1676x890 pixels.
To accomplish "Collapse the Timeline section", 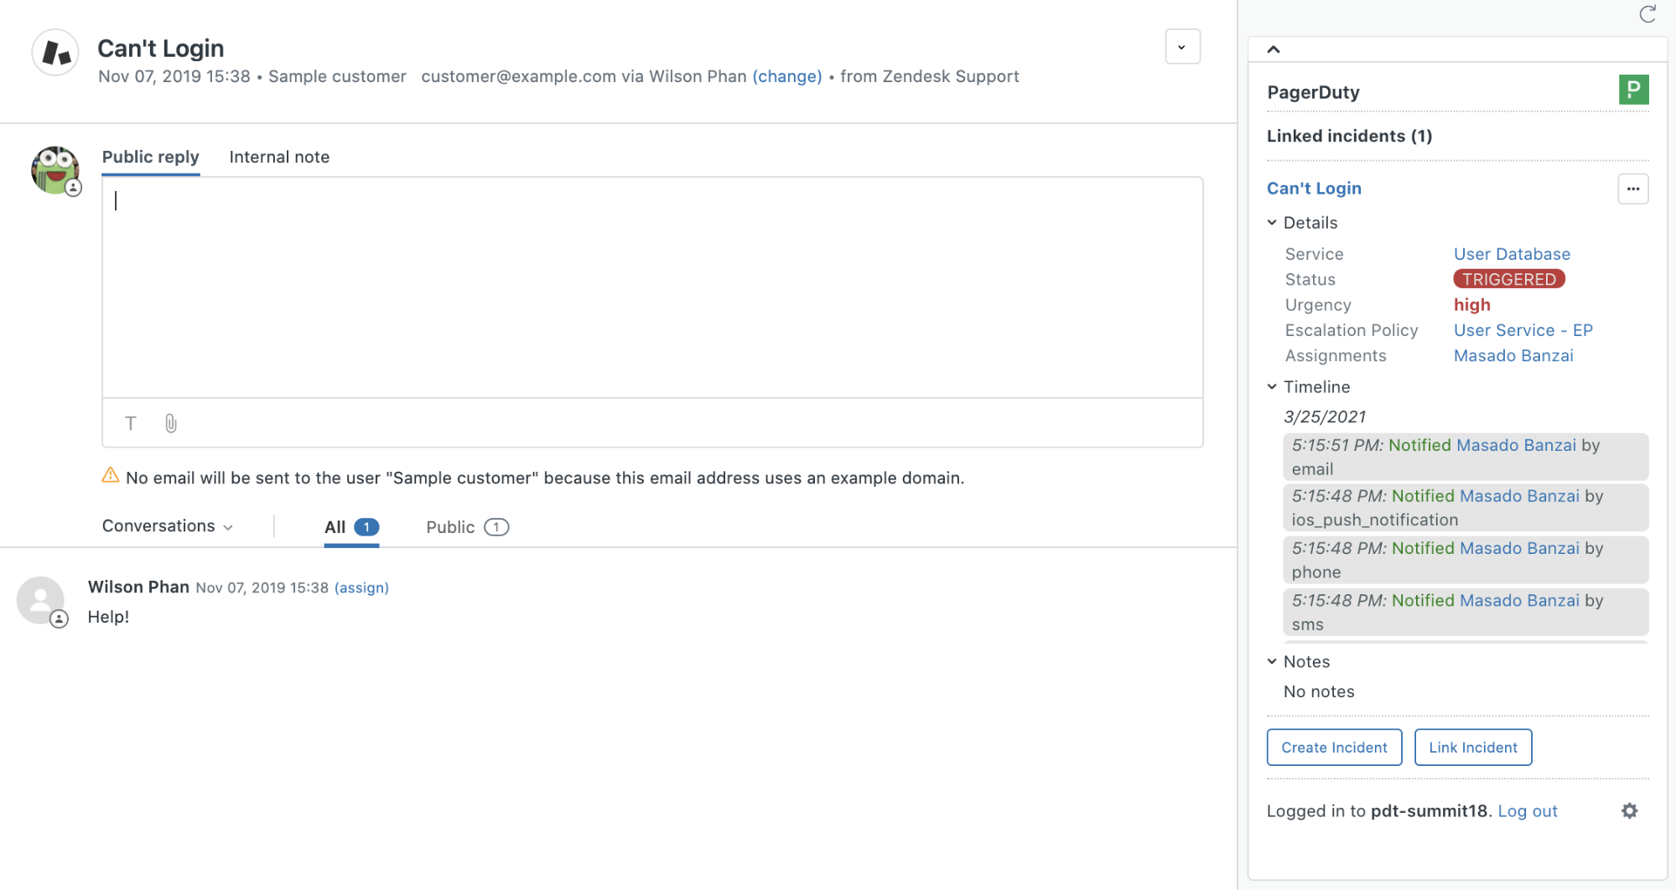I will coord(1273,386).
